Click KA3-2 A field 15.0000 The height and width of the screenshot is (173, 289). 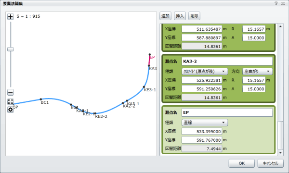click(254, 89)
